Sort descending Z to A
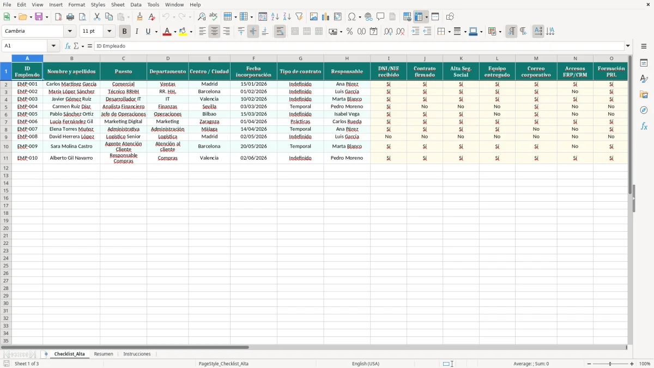The image size is (654, 368). coord(287,17)
